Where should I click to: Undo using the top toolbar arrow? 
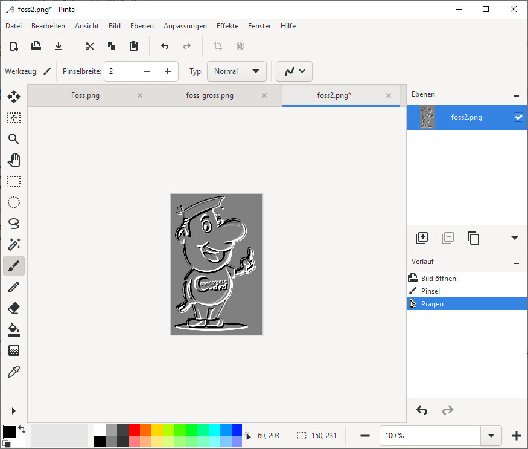pyautogui.click(x=165, y=46)
